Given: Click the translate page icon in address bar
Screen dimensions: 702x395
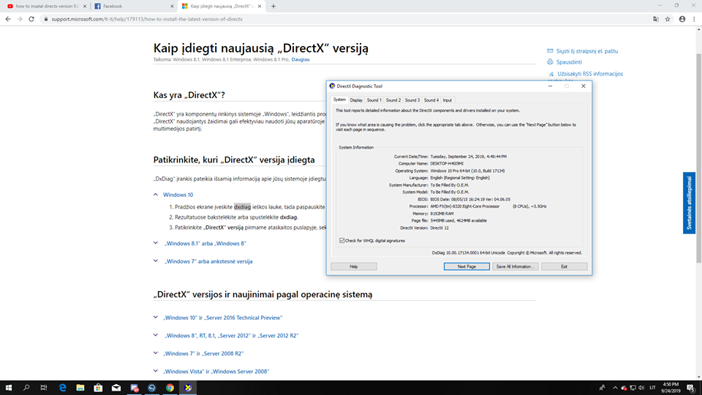Looking at the screenshot, I should click(656, 19).
